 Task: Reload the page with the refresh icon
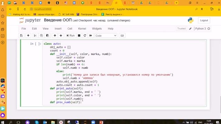(25, 9)
